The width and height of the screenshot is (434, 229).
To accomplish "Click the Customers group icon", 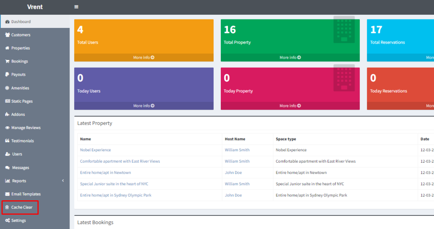I will click(7, 35).
